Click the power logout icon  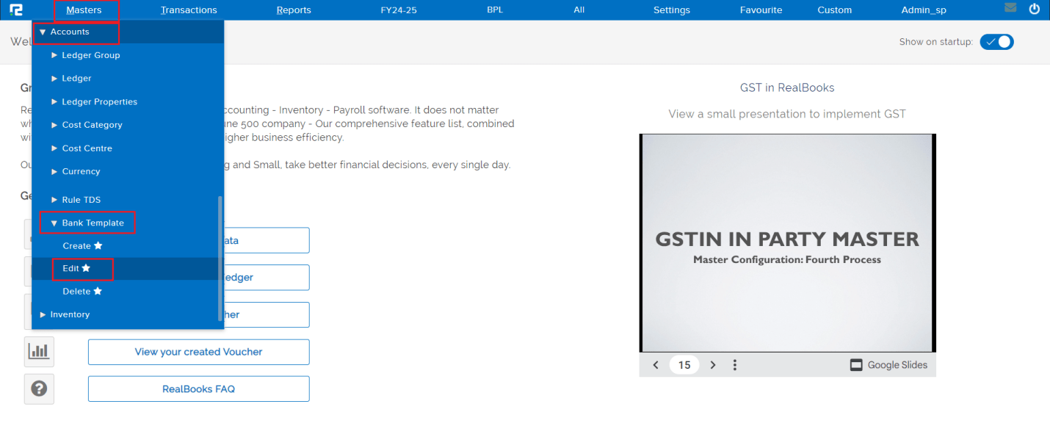click(1035, 10)
